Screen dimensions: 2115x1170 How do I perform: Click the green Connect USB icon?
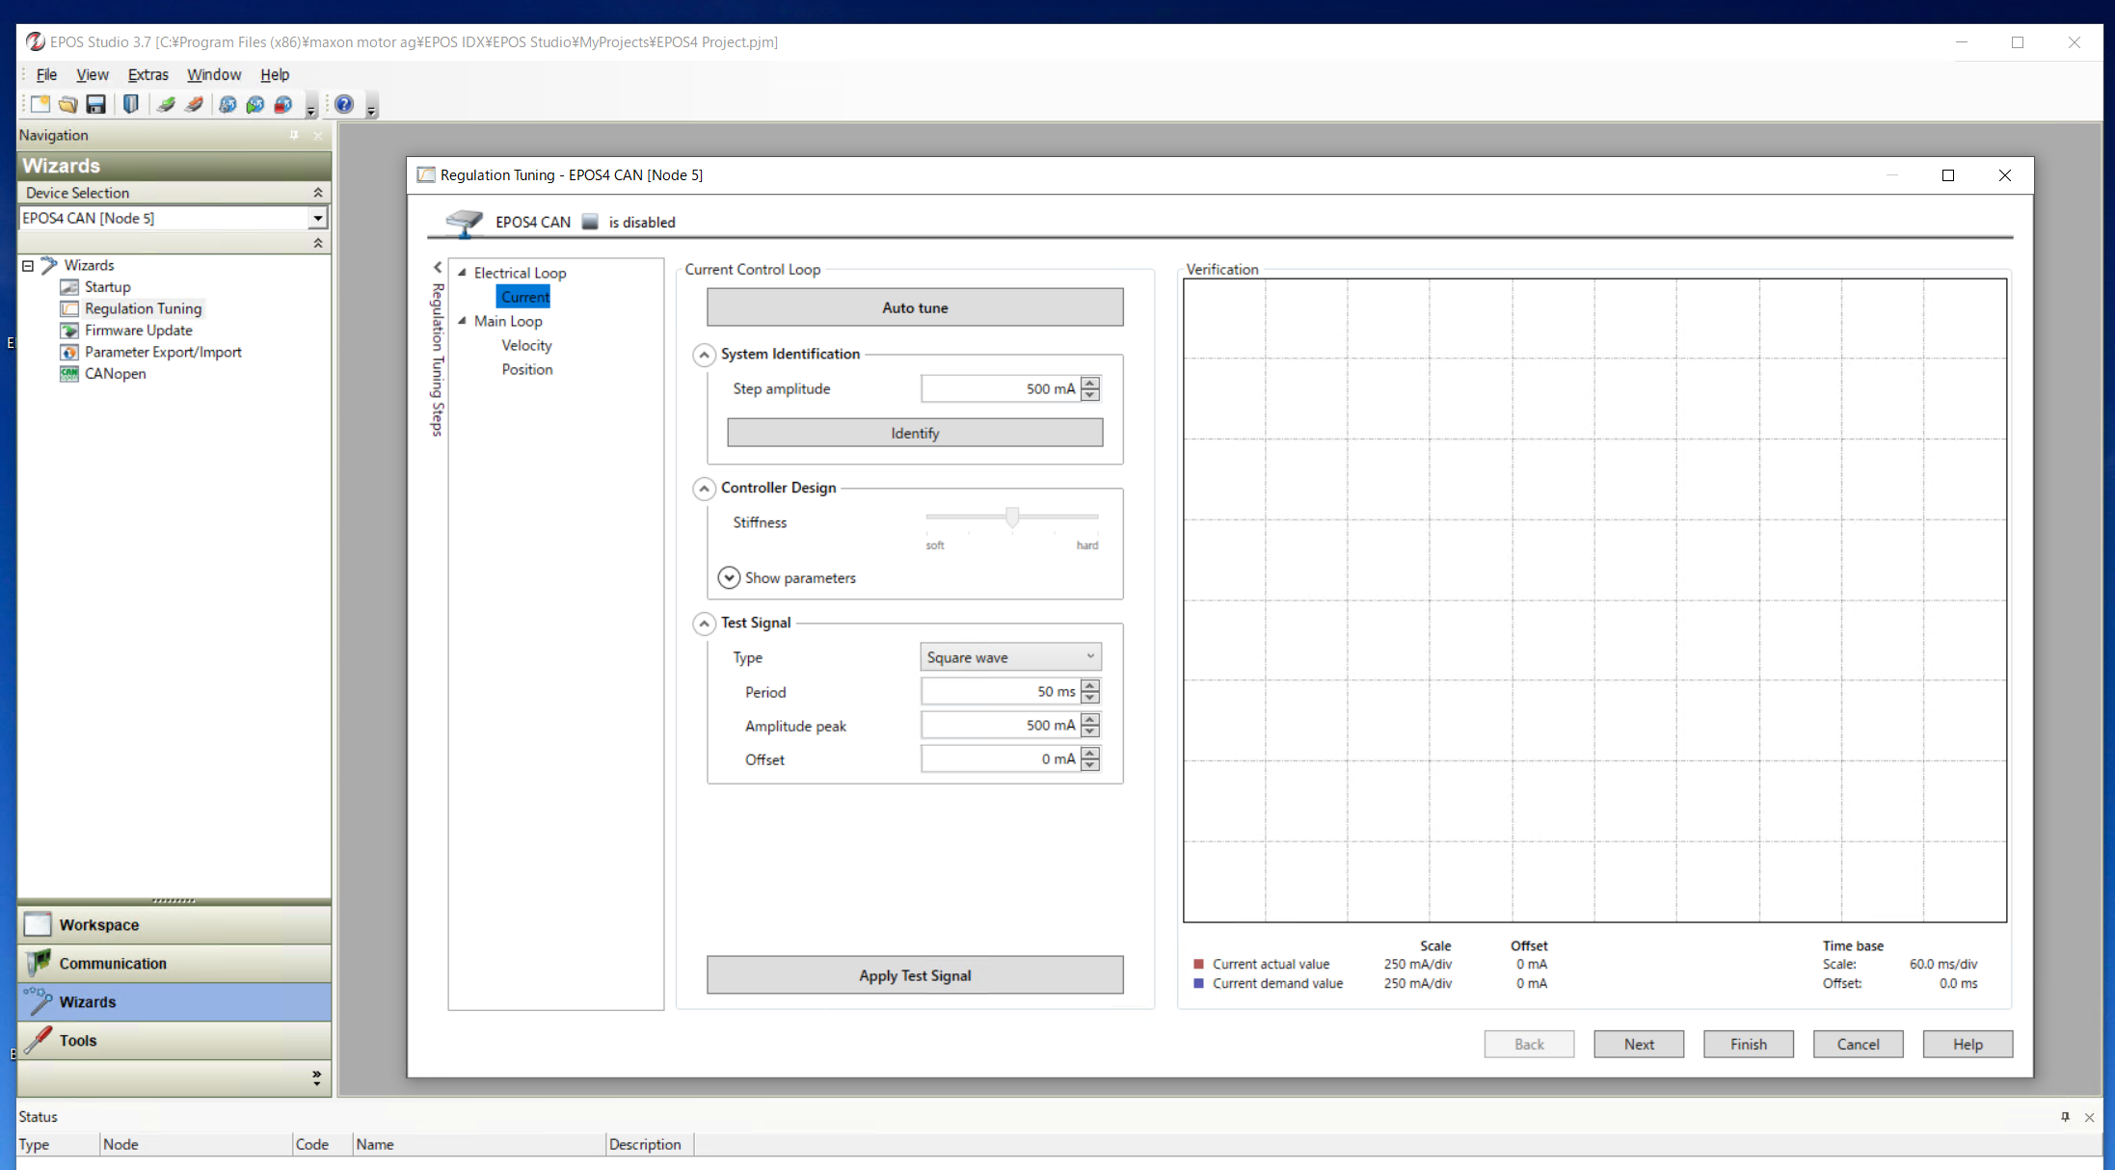(x=166, y=104)
